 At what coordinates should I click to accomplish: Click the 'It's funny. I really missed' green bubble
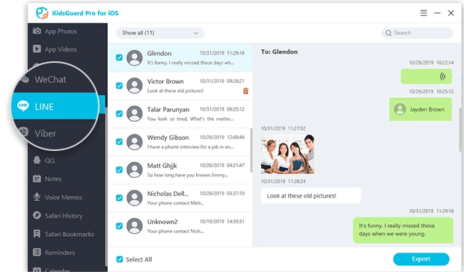click(403, 230)
